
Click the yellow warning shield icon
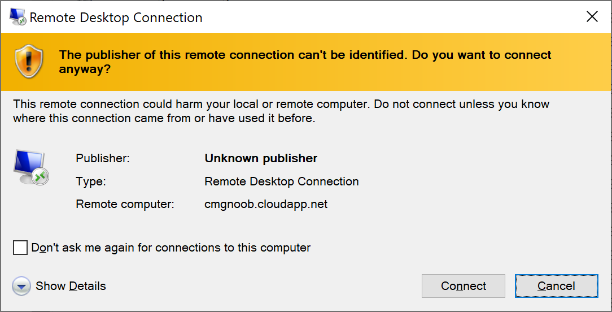[29, 62]
